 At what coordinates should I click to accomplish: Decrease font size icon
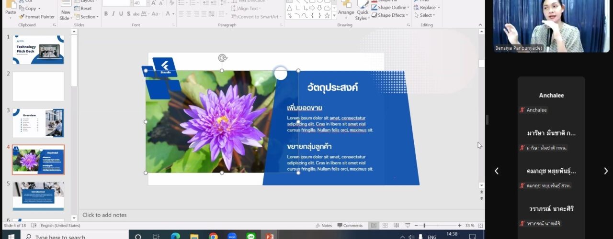pos(161,3)
